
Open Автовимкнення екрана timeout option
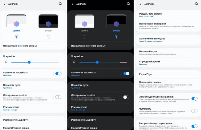tap(165, 40)
